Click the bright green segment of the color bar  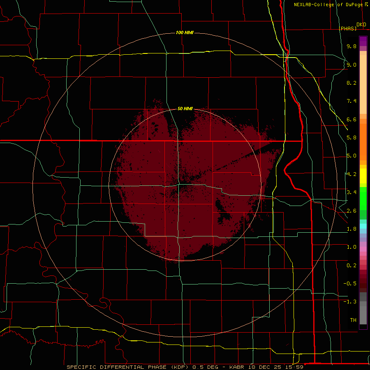[x=363, y=199]
